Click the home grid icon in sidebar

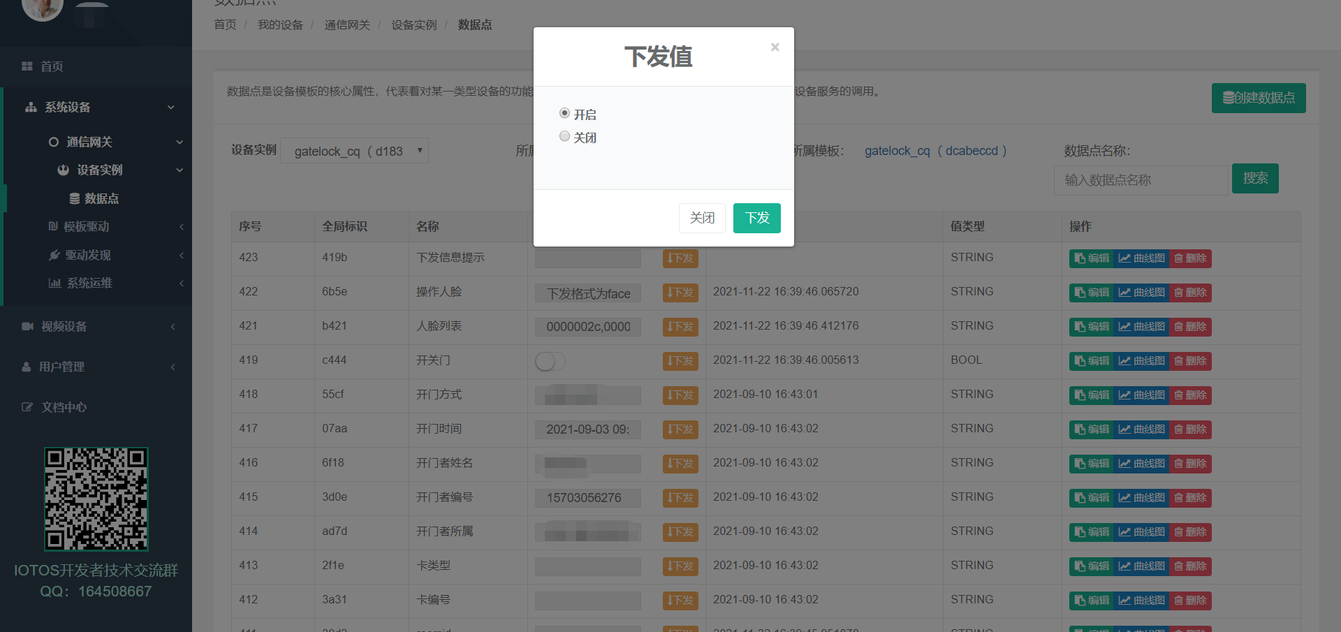[27, 66]
